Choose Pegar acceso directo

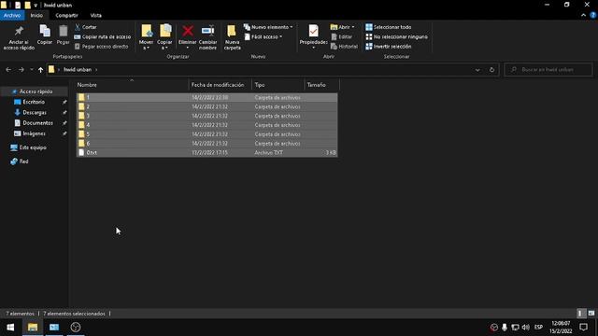tap(102, 47)
